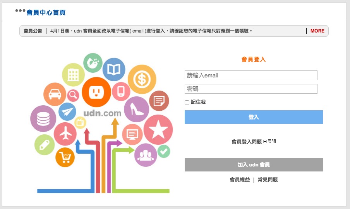Click the building icon
Image resolution: width=350 pixels, height=209 pixels.
point(73,75)
